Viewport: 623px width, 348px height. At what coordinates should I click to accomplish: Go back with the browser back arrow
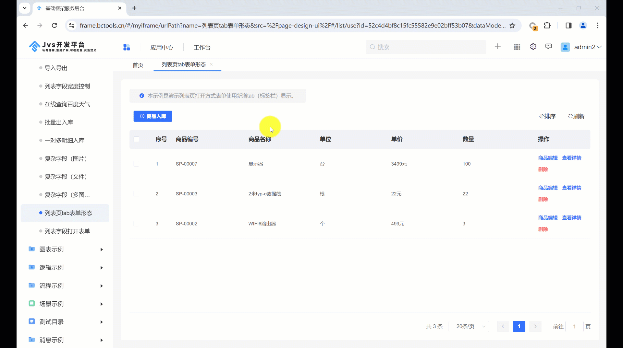(25, 25)
